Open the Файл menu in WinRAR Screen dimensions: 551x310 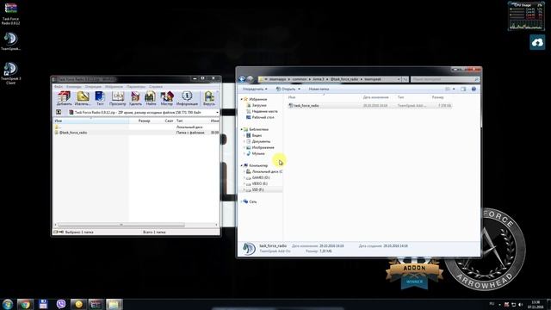pyautogui.click(x=58, y=86)
